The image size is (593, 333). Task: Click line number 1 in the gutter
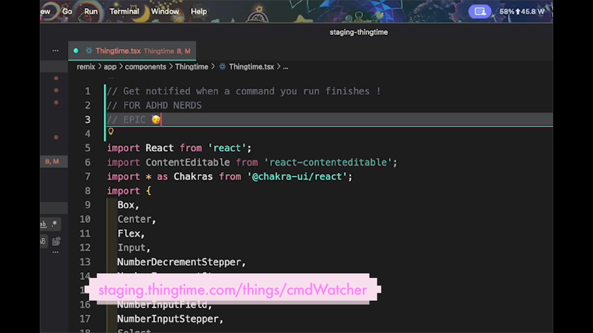click(88, 91)
